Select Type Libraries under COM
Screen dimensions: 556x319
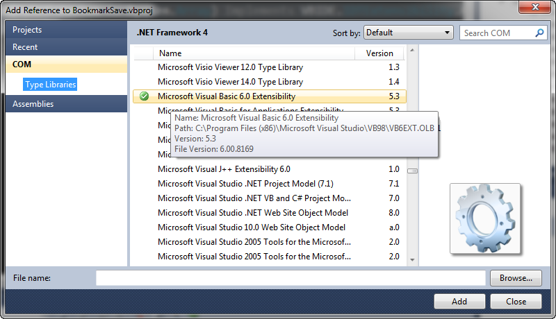(50, 85)
